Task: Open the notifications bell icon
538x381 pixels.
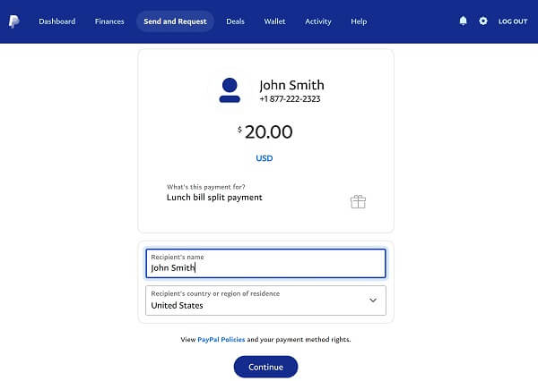Action: click(x=464, y=21)
